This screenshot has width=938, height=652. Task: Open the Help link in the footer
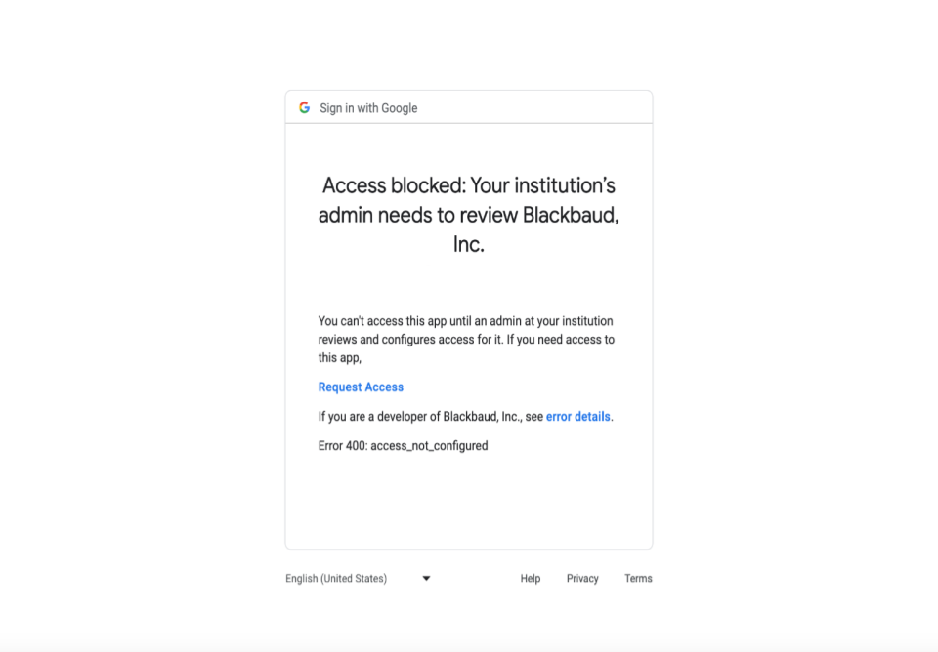click(530, 579)
